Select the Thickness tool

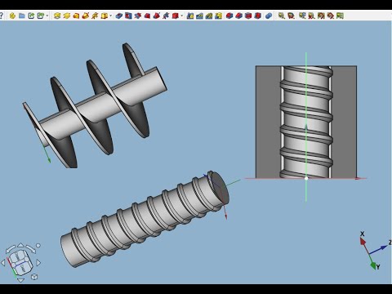tap(257, 16)
